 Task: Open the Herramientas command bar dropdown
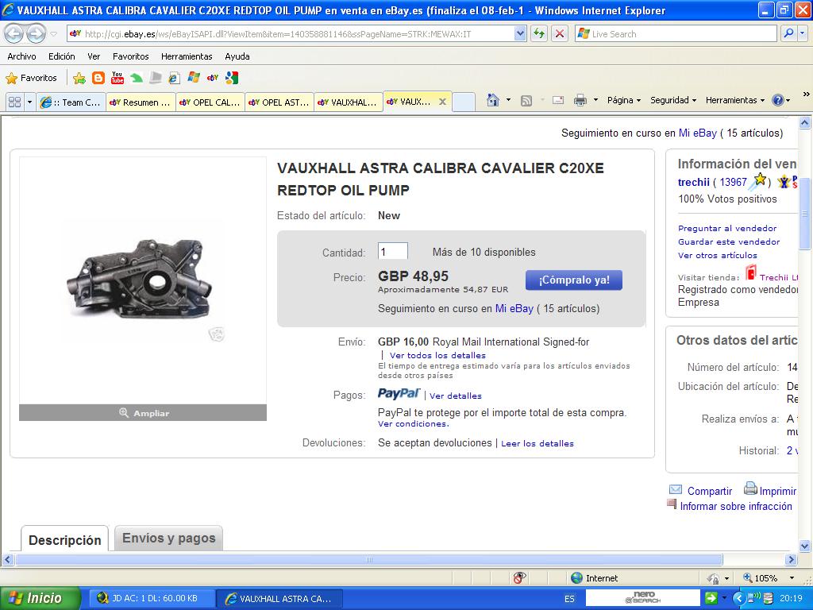click(x=734, y=100)
